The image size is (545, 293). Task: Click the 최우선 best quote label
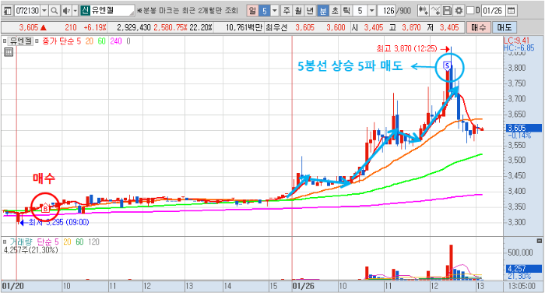pos(276,27)
